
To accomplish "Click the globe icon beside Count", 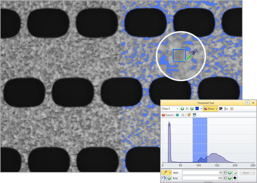I will 177,115.
